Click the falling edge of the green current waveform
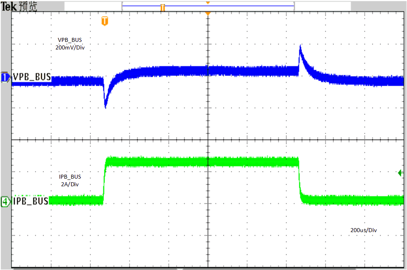 (x=299, y=179)
